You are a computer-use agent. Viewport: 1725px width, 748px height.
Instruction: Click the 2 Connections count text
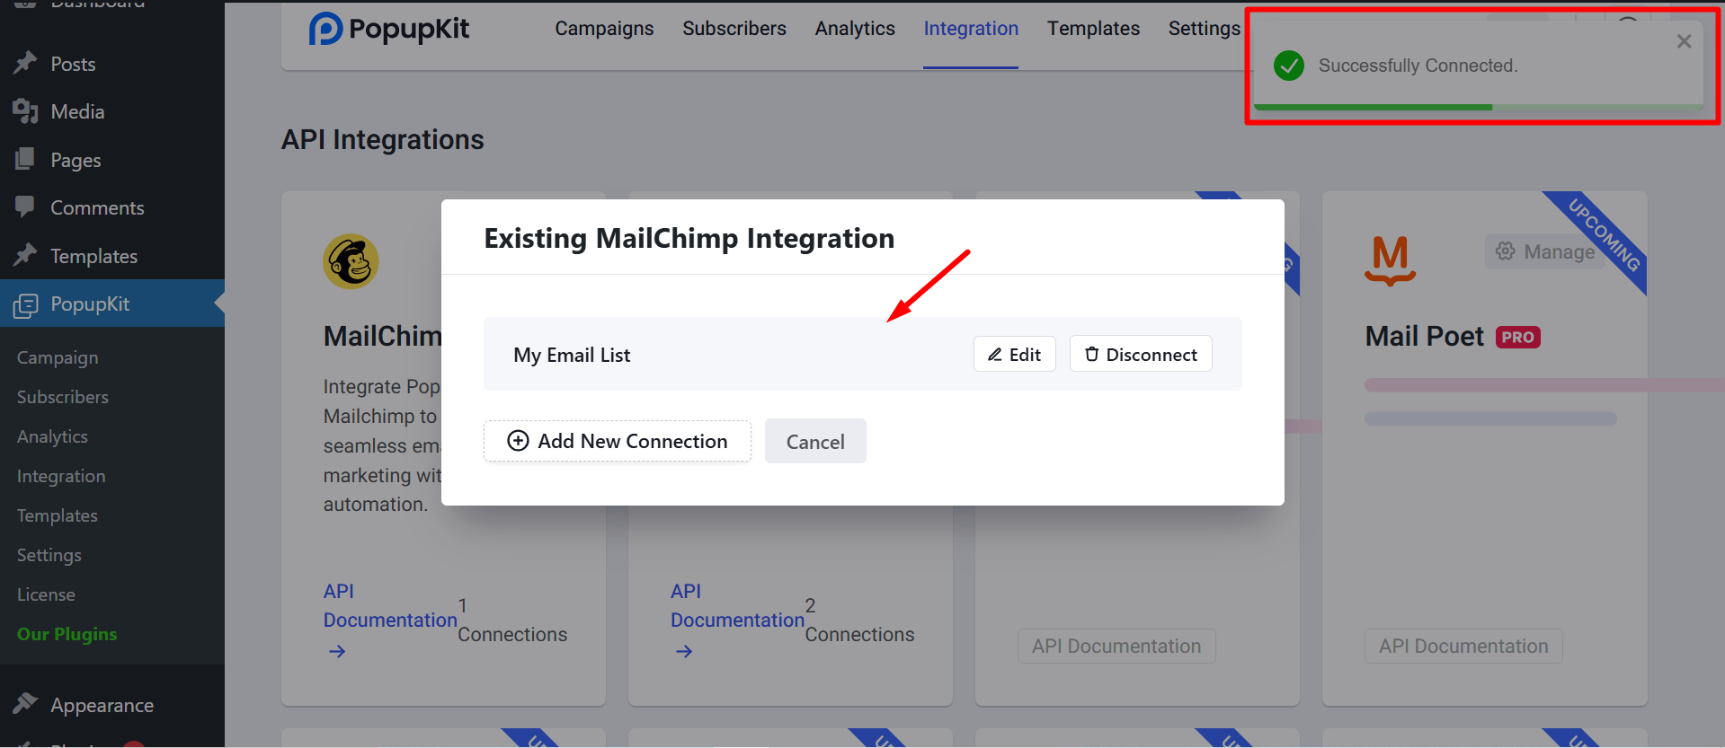pyautogui.click(x=859, y=620)
